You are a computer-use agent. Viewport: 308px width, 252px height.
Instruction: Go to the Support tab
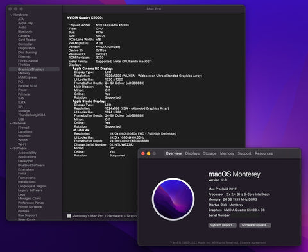[244, 153]
